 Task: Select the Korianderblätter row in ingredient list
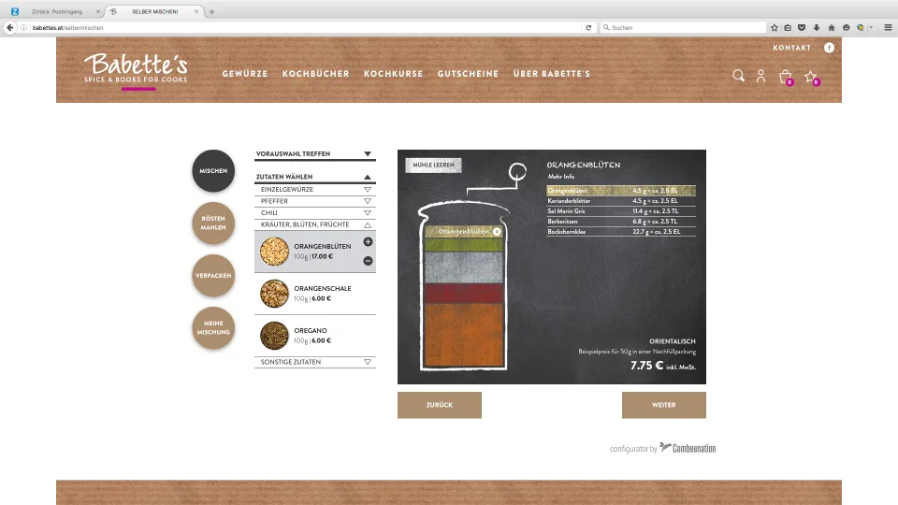(x=621, y=201)
